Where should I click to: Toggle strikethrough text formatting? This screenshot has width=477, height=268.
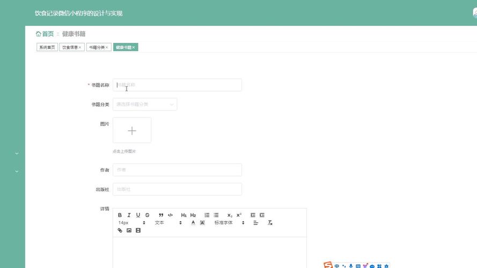tap(147, 215)
